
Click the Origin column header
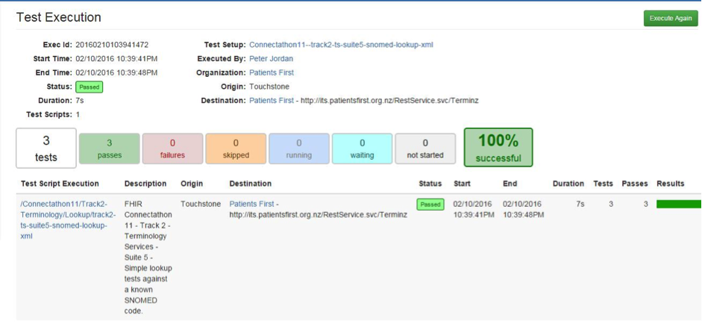coord(192,184)
